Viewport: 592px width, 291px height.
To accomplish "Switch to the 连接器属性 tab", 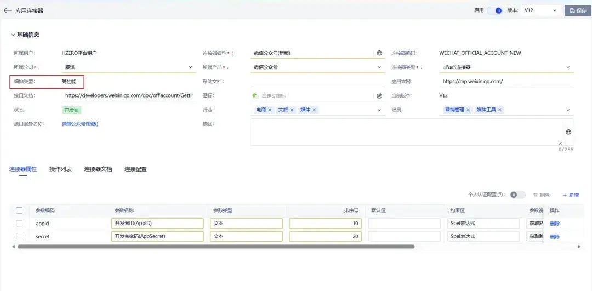I will pyautogui.click(x=23, y=169).
